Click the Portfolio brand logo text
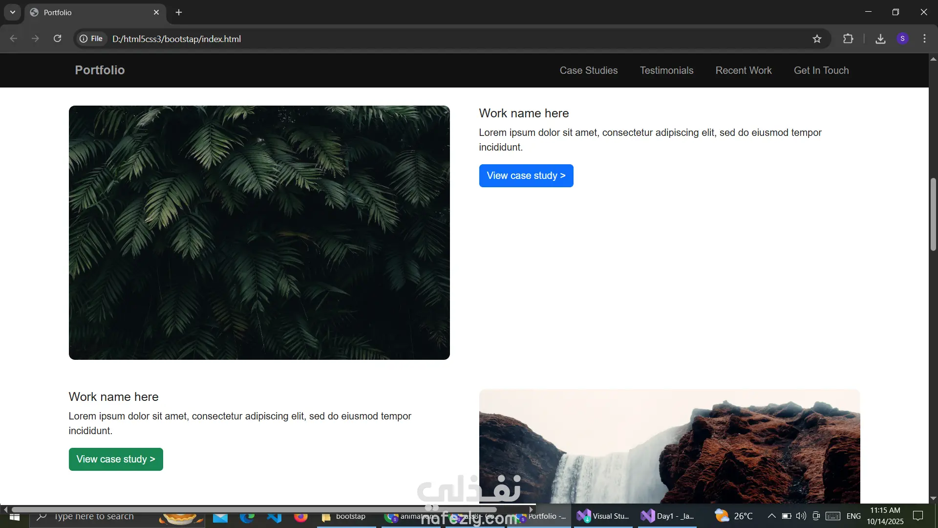This screenshot has width=938, height=528. click(100, 70)
